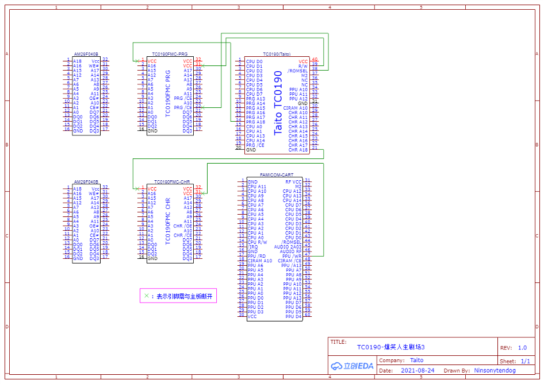Click the RF VCC pin on FAMICOM-CART
Screen dimensions: 544x384
click(293, 182)
